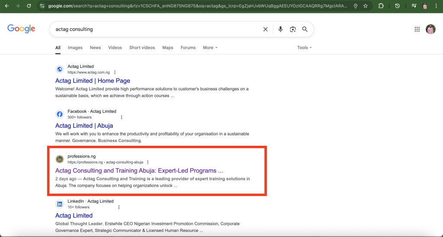The image size is (443, 237).
Task: Open more options for professions.ng result
Action: [148, 162]
